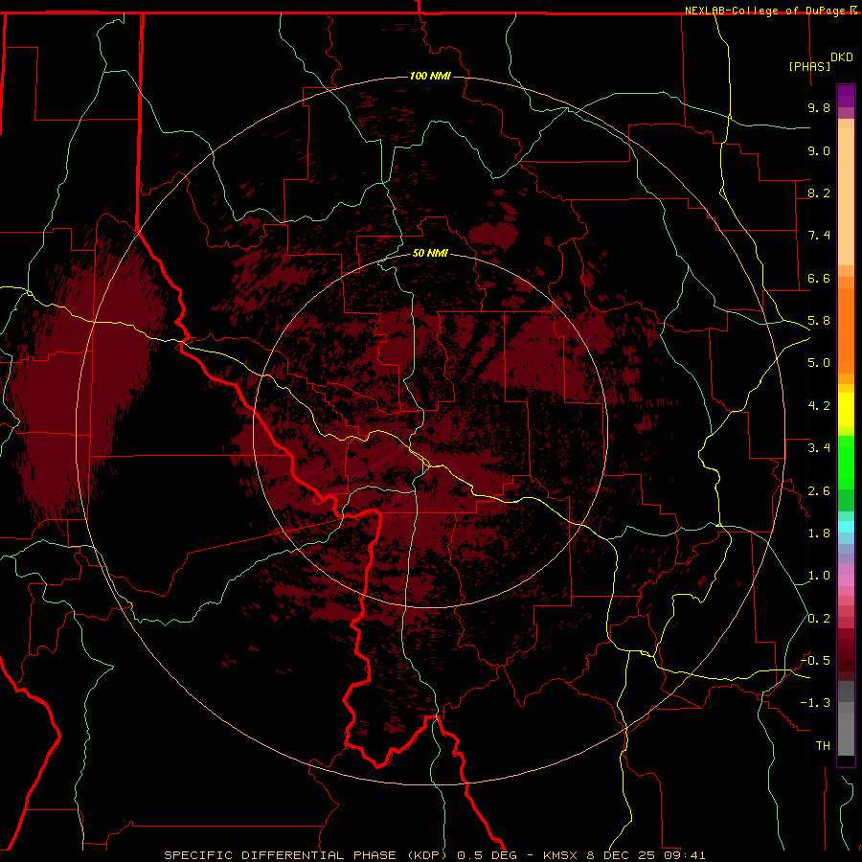862x862 pixels.
Task: Select the 9.8 scale value
Action: click(x=819, y=107)
